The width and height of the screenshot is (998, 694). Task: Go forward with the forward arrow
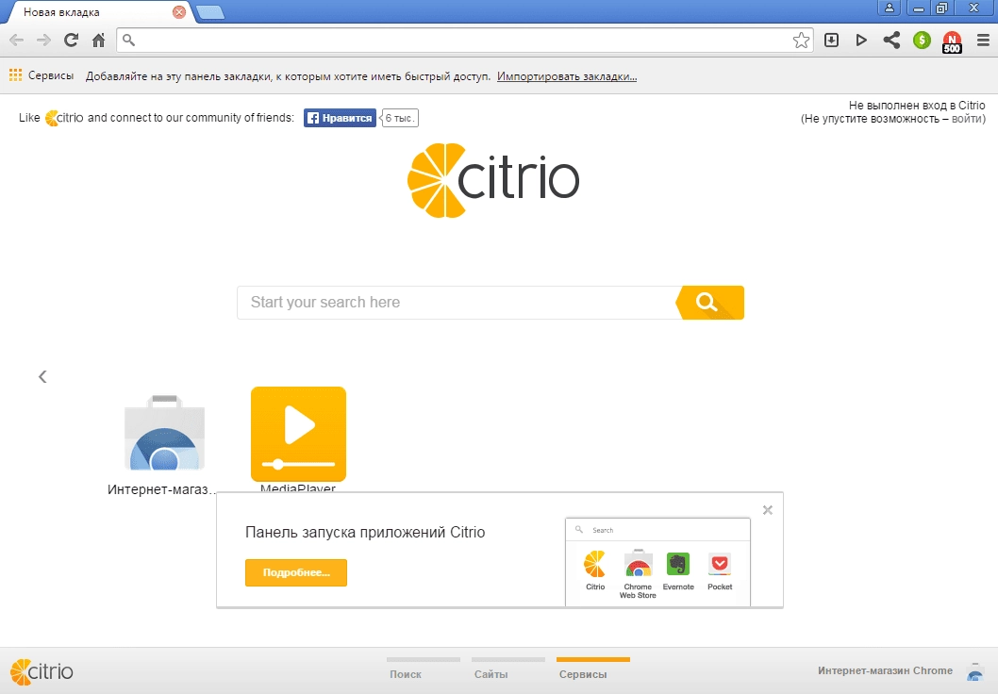pos(43,41)
